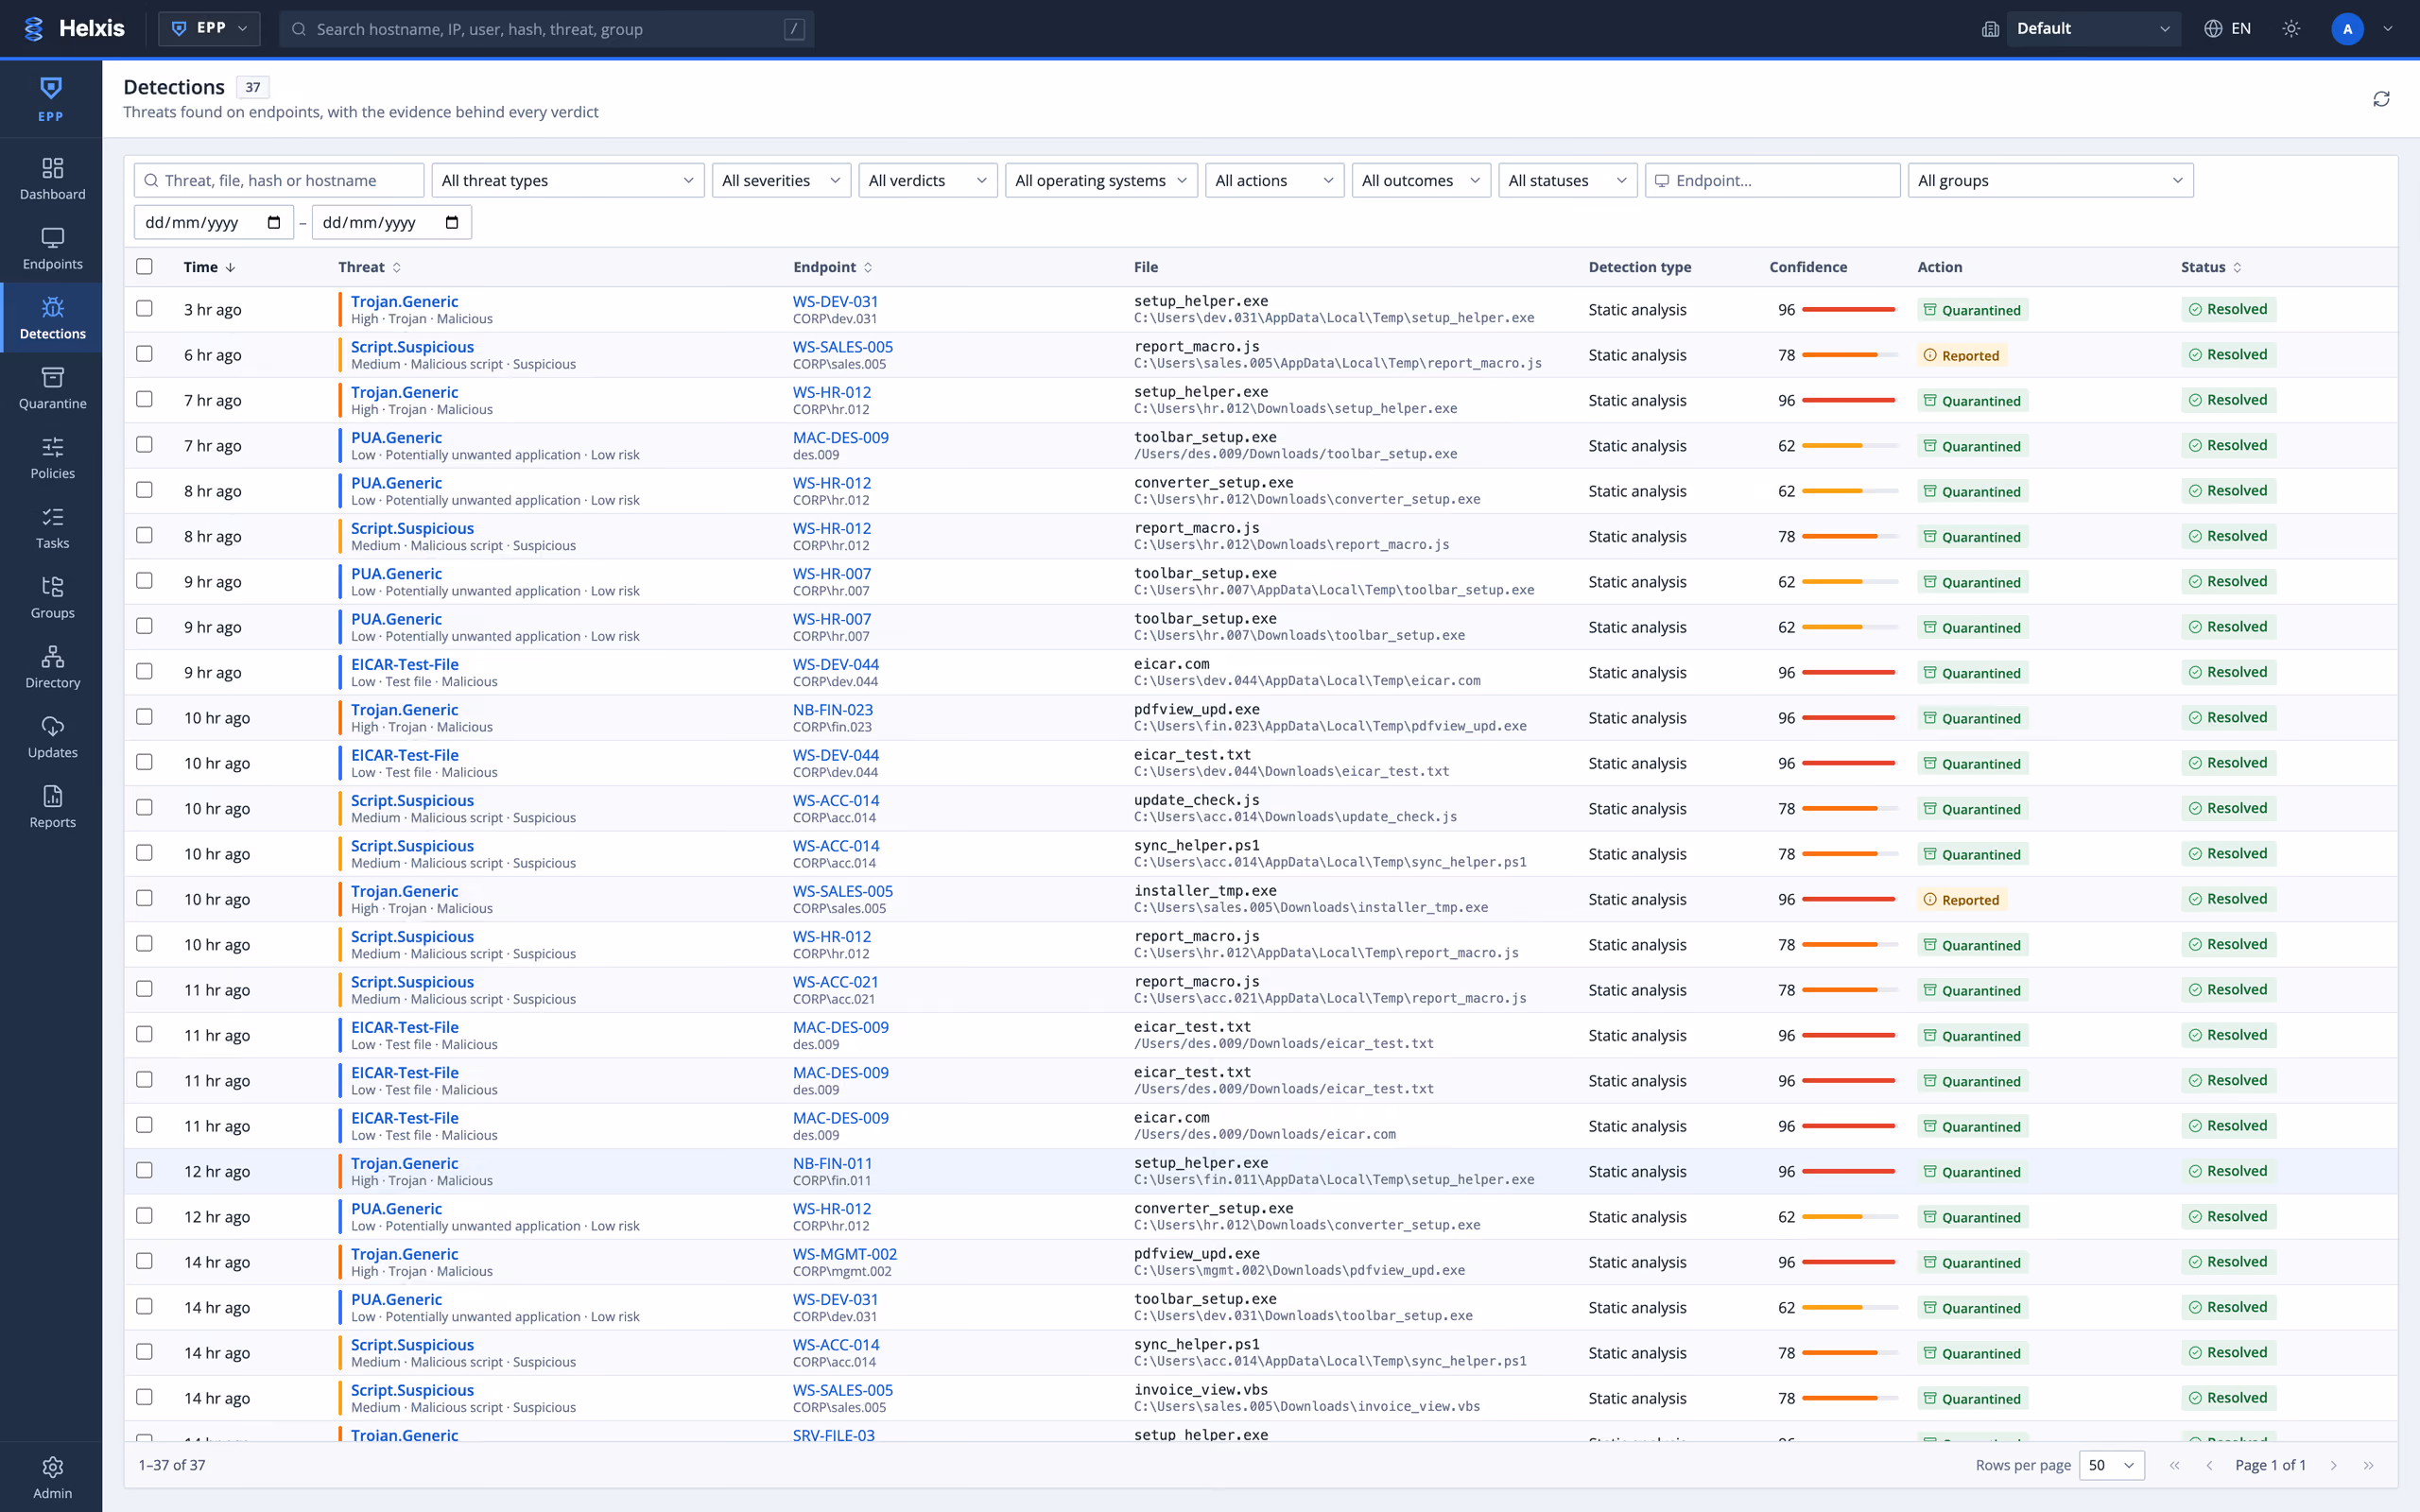Open Trojan.Generic threat on NB-FIN-011 row
The image size is (2420, 1512).
pyautogui.click(x=404, y=1163)
